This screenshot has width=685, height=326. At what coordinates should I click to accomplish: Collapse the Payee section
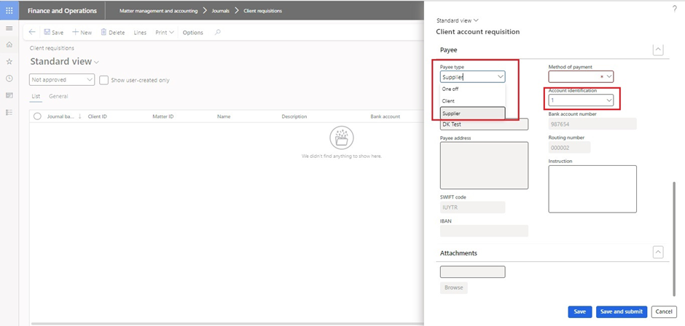coord(657,49)
